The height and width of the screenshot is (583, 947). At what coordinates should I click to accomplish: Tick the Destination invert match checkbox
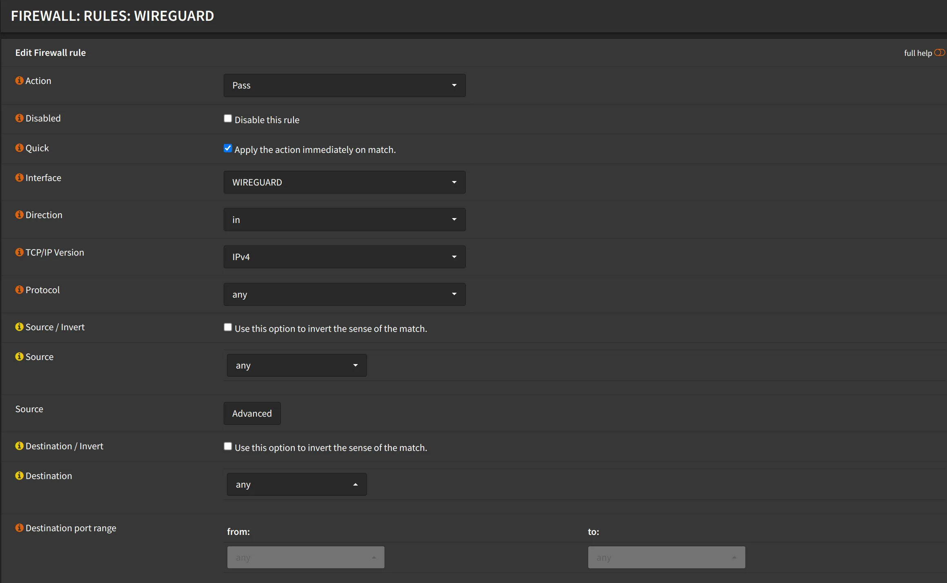228,446
